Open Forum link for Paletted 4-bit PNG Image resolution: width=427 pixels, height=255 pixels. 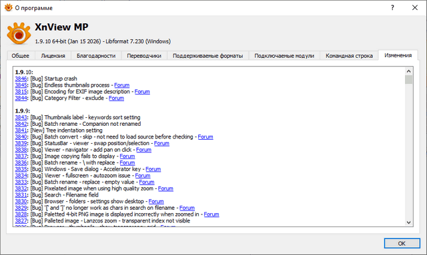[211, 214]
